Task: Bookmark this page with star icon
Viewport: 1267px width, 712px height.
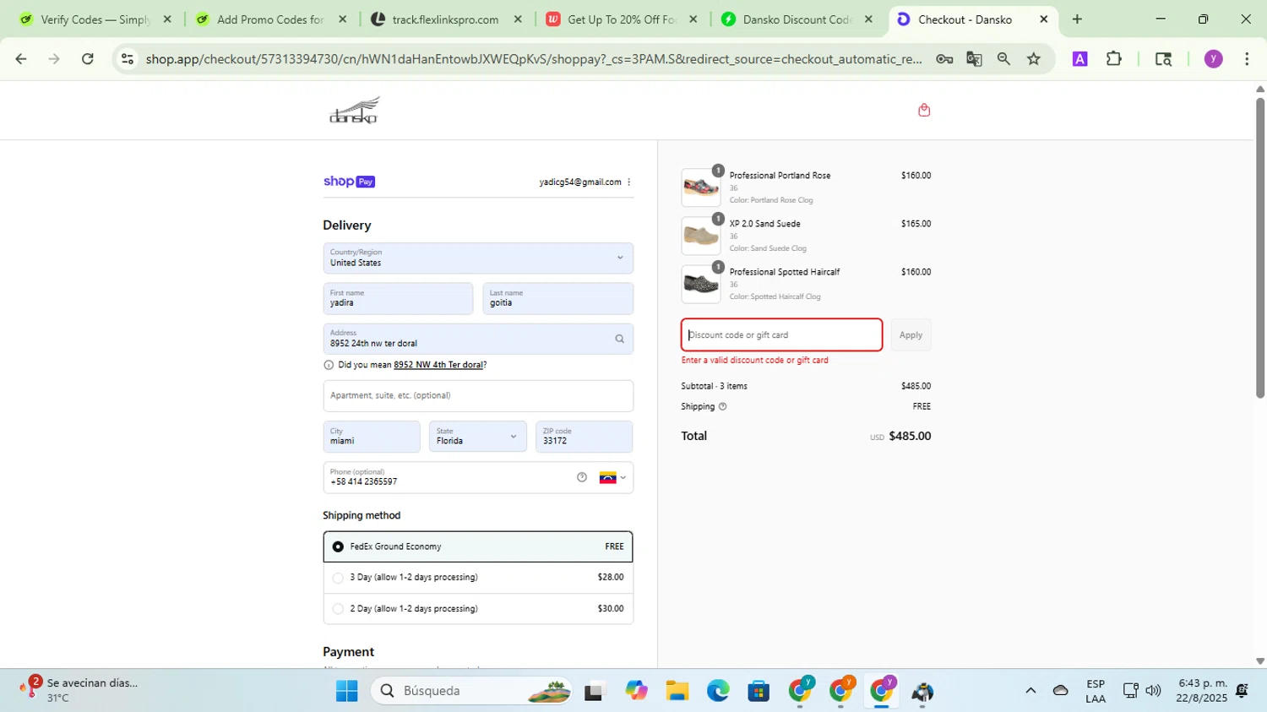Action: (1034, 59)
